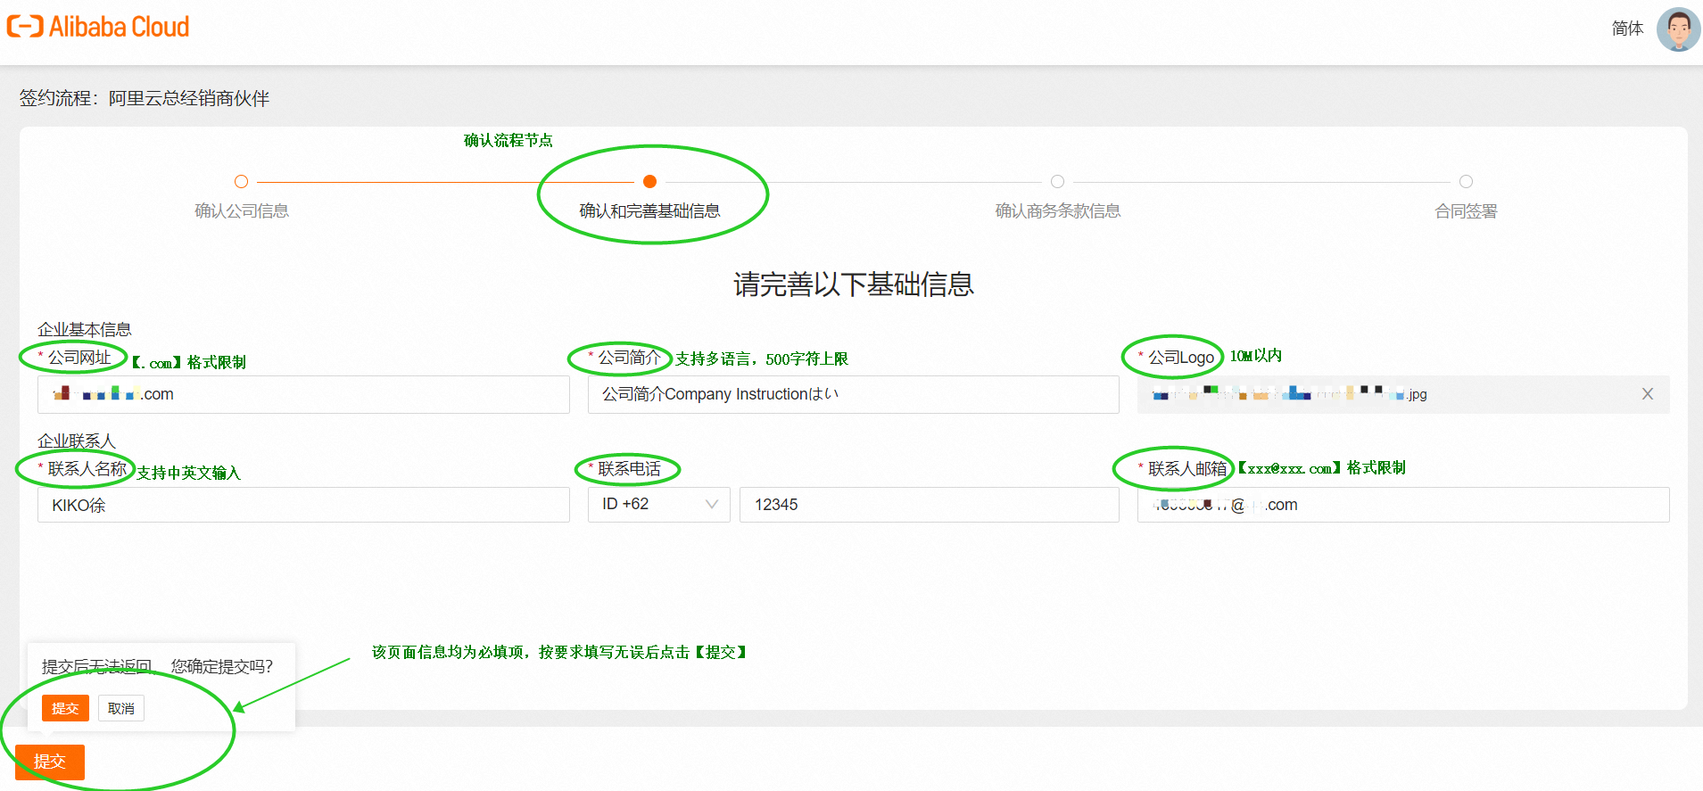Focus the 公司简介 input field
This screenshot has height=791, width=1703.
click(854, 394)
